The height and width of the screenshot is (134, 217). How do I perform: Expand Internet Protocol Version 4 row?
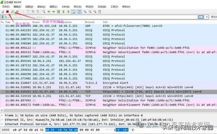pyautogui.click(x=2, y=124)
